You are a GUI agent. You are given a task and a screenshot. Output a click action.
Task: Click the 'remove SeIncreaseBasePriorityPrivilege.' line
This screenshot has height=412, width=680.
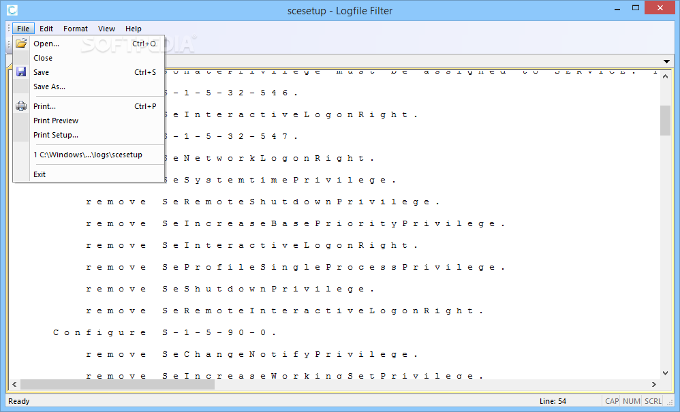tap(295, 223)
